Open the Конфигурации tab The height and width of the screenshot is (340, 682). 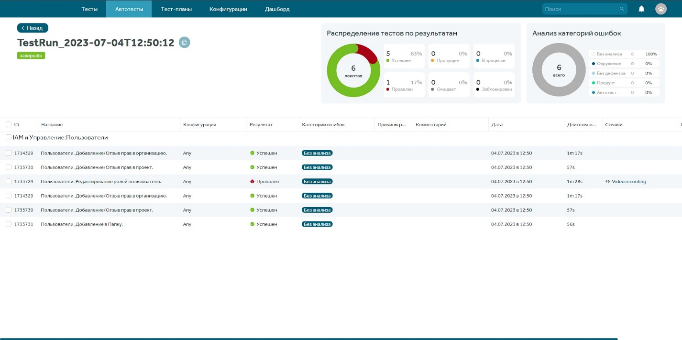click(228, 9)
